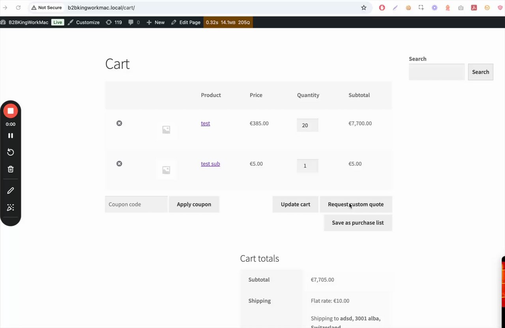Open the New content menu
The height and width of the screenshot is (328, 505).
155,22
